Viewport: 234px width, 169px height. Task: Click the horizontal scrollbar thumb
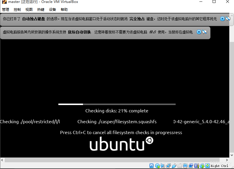(x=112, y=160)
